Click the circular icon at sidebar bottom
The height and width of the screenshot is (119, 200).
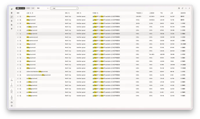click(x=12, y=106)
